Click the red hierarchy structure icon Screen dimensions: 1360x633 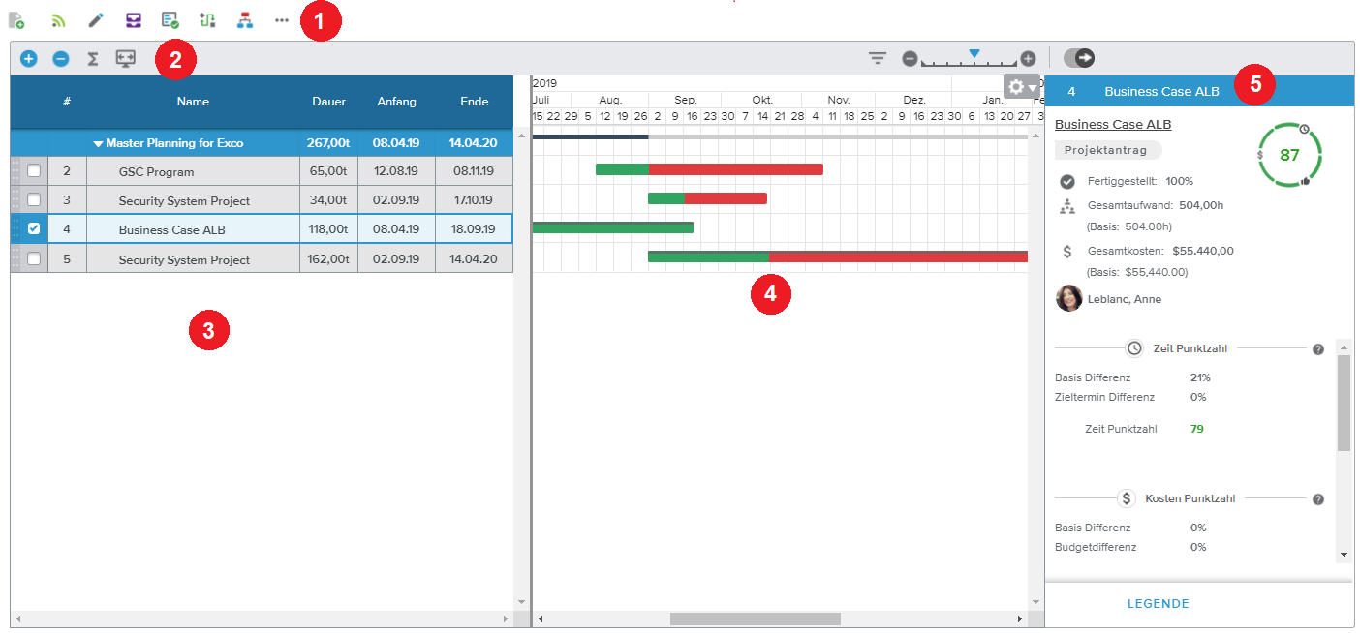click(244, 19)
